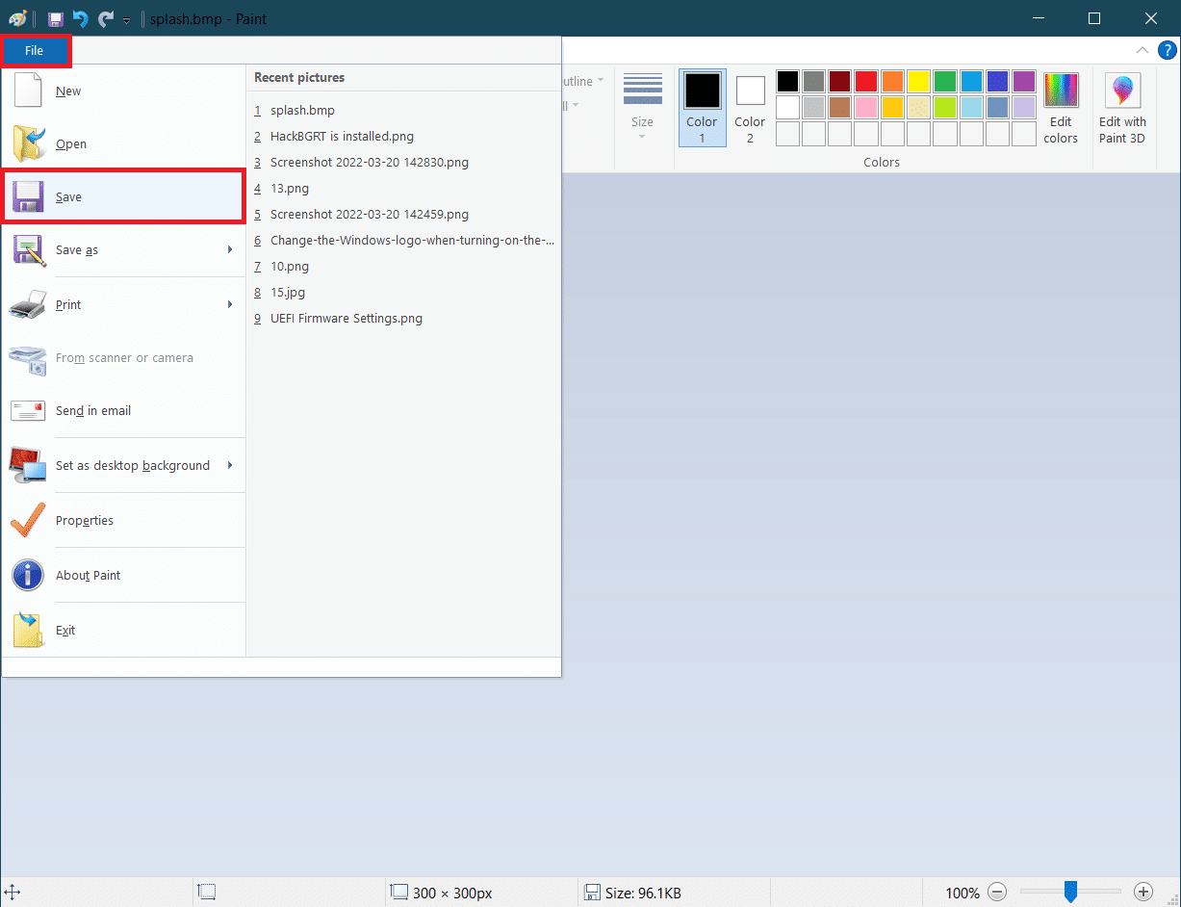
Task: Select Color 2 background button
Action: (x=750, y=108)
